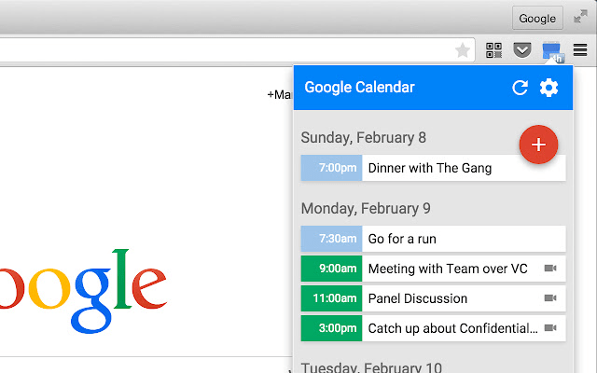Select the Go for a run event

coord(402,239)
